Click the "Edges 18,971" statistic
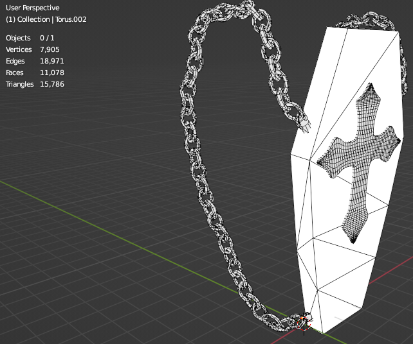This screenshot has width=413, height=344. [35, 61]
